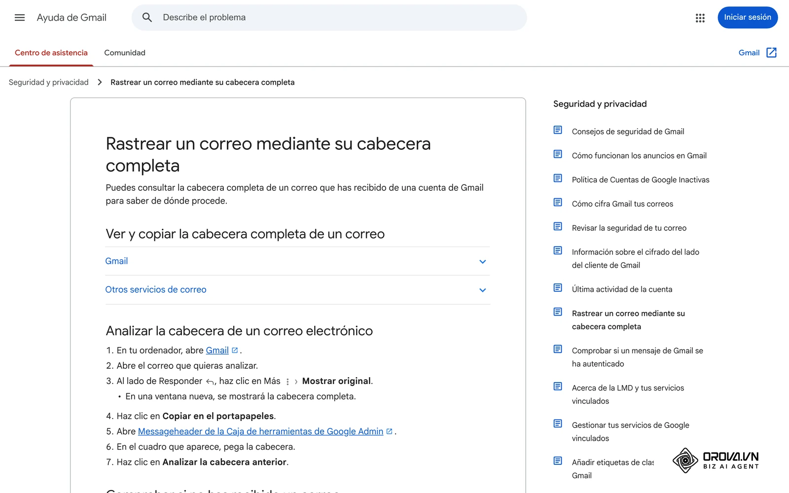789x493 pixels.
Task: Expand the Gmail section chevron
Action: coord(483,262)
